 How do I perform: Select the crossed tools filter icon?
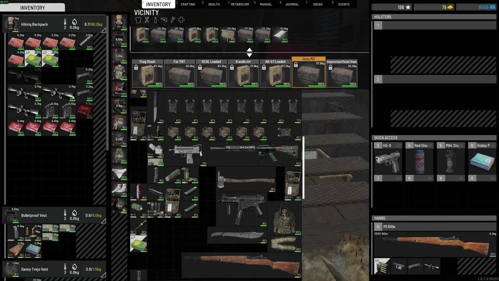(147, 20)
